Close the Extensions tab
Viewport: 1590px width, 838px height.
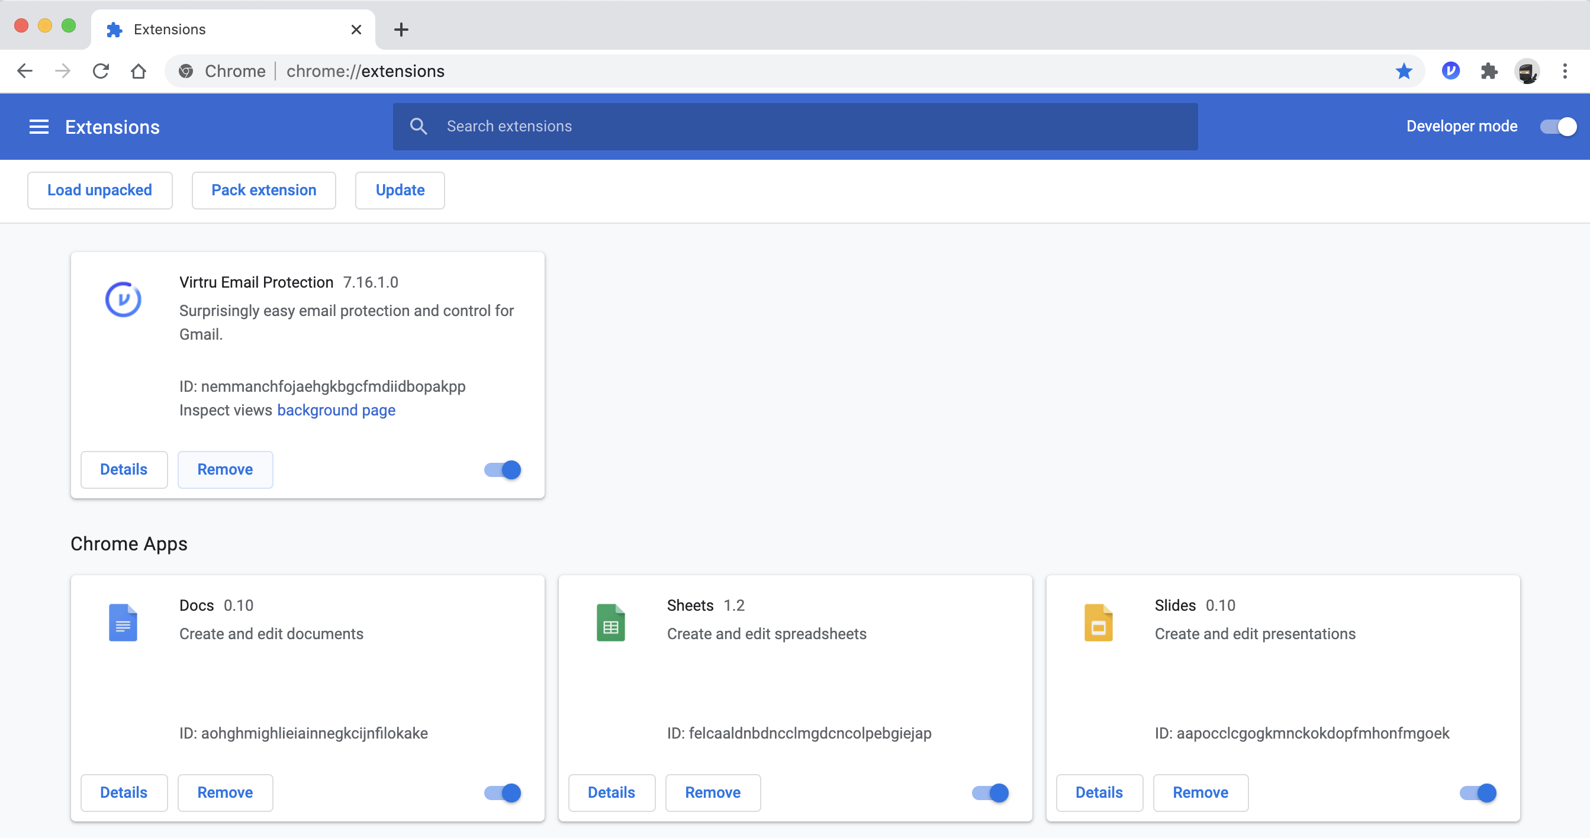click(x=356, y=29)
